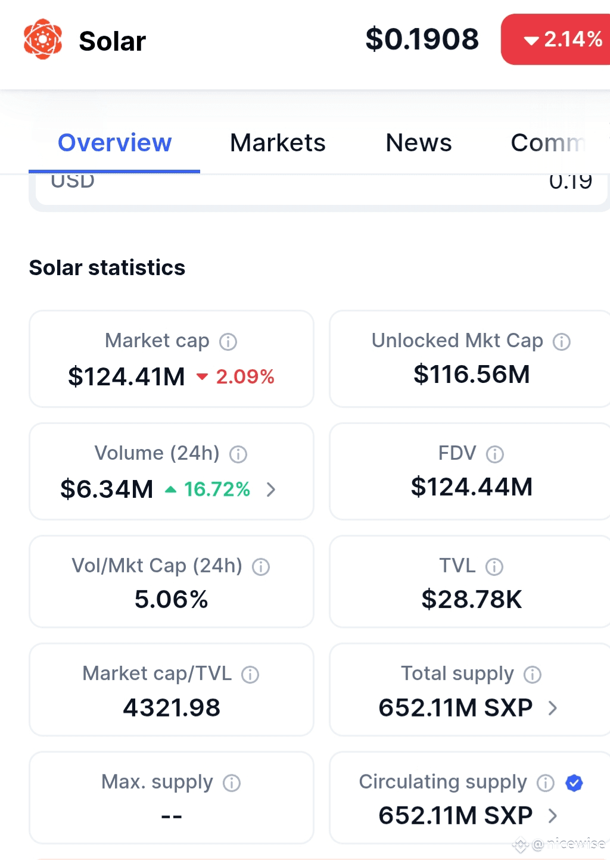Expand Circulating supply details chevron
This screenshot has width=610, height=860.
pos(553,816)
